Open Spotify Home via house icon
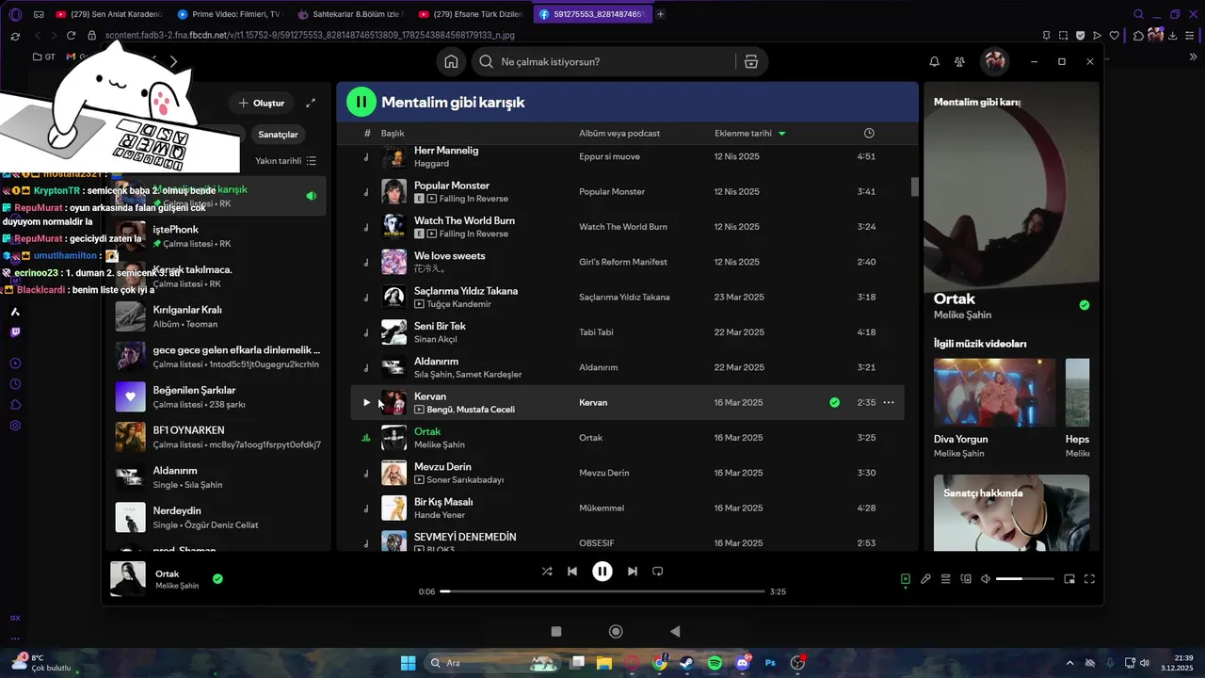 tap(452, 61)
